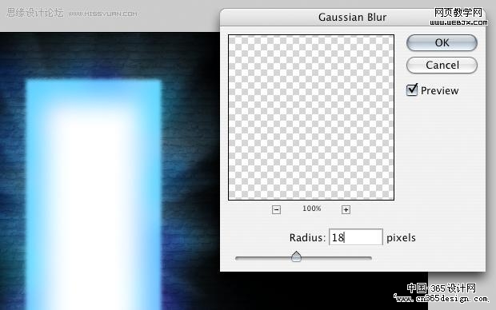Zoom out the blur preview with minus icon

(x=276, y=209)
